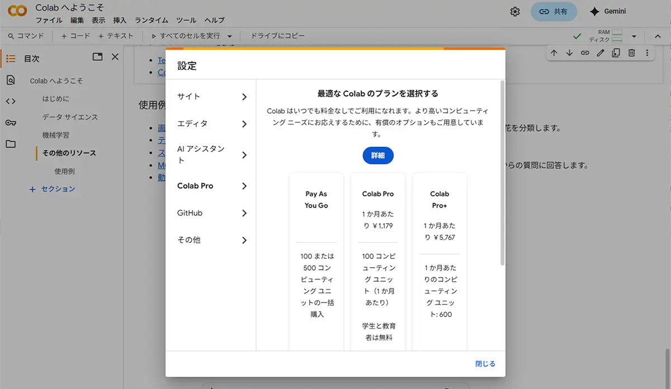The image size is (671, 389).
Task: Expand AI アシスタント settings section
Action: click(x=212, y=155)
